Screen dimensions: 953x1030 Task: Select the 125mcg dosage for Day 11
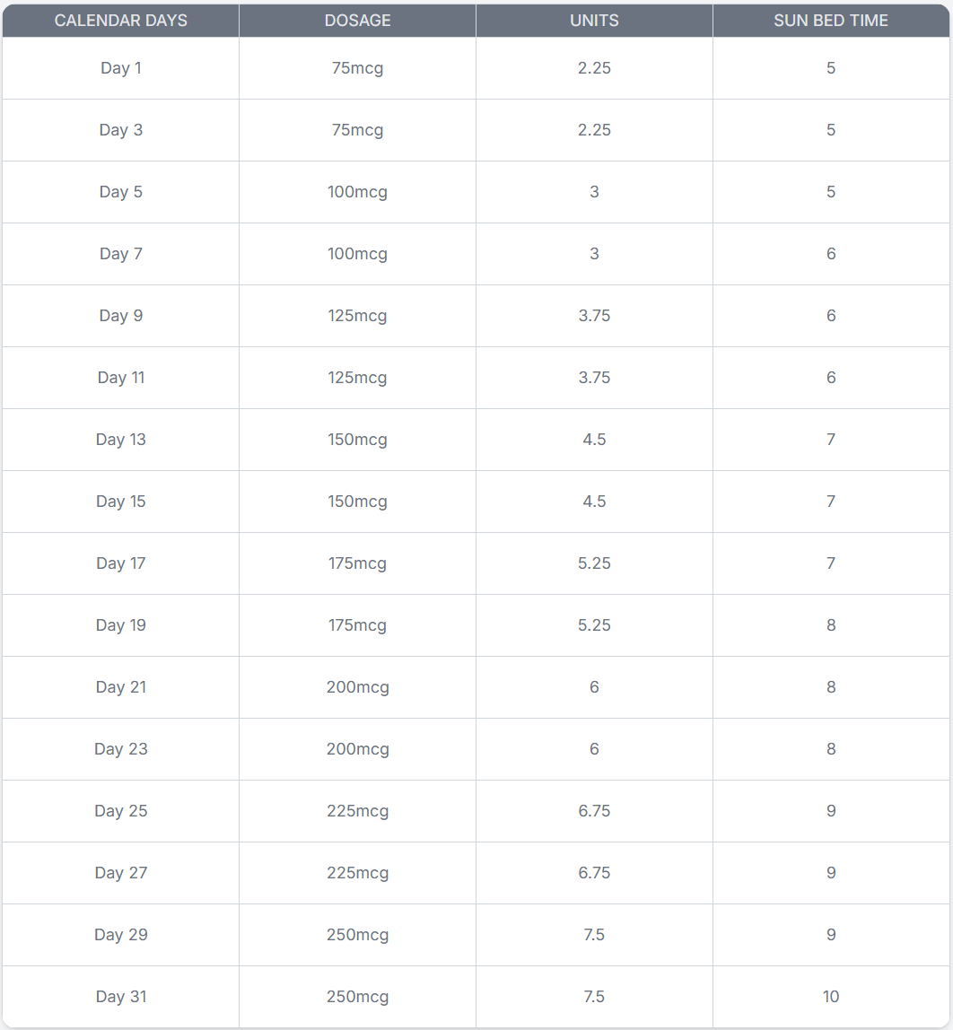pos(357,378)
